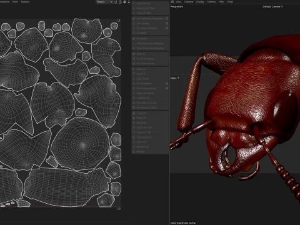This screenshot has height=225, width=300.
Task: Click the Remove UV Pins command icon
Action: (134, 8)
